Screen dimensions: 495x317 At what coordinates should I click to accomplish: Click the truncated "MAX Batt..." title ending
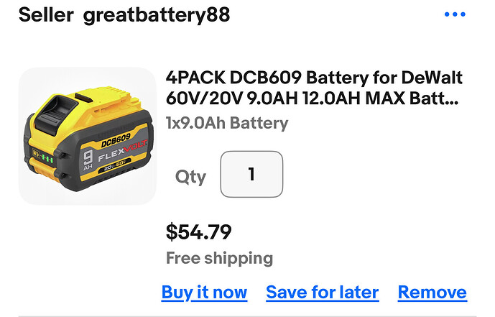click(x=412, y=98)
